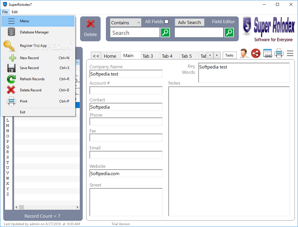Choose Delete Record in the File menu
Screen dimensions: 298x227
(x=38, y=90)
